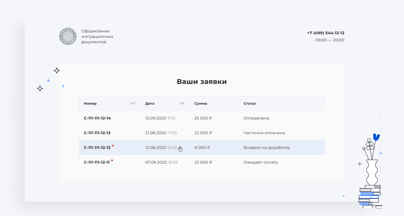Open the sort dropdown on the Номер column
This screenshot has height=216, width=404.
(x=133, y=103)
